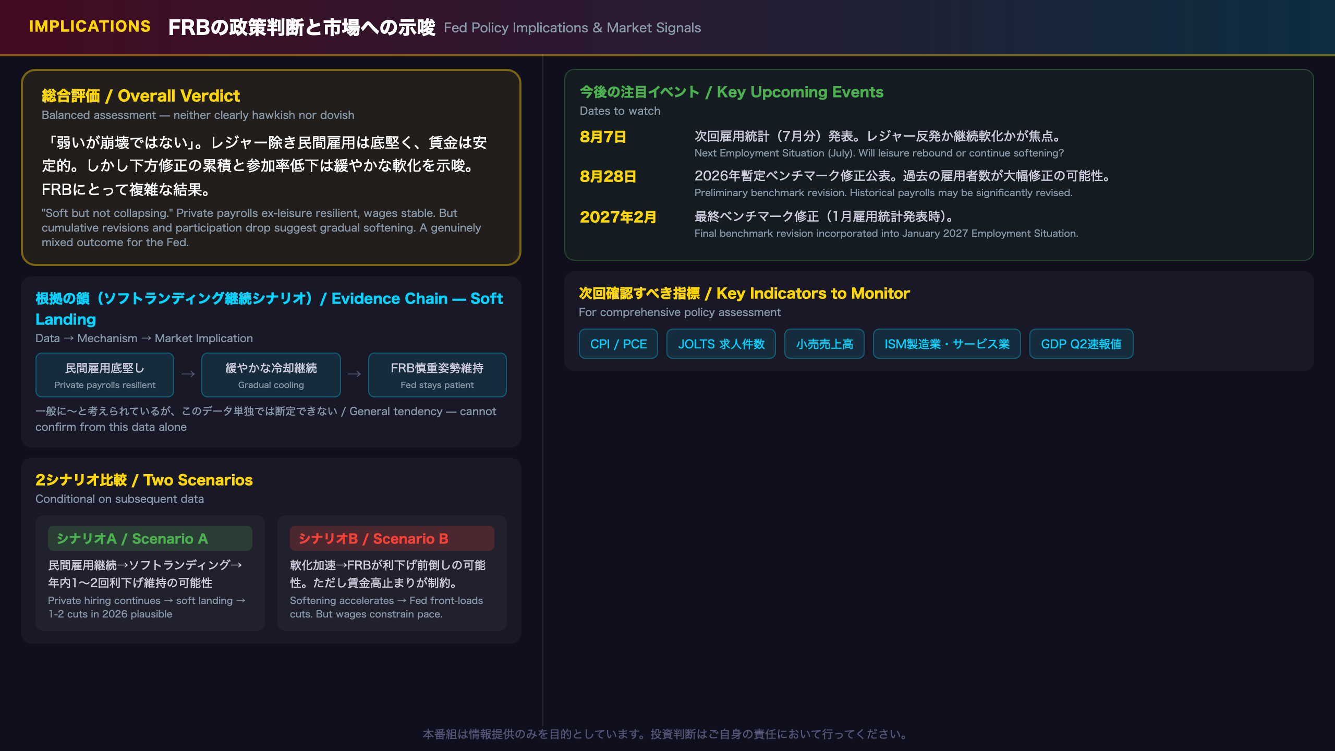The width and height of the screenshot is (1335, 751).
Task: Click the CPI / PCE indicator chip
Action: click(x=618, y=344)
